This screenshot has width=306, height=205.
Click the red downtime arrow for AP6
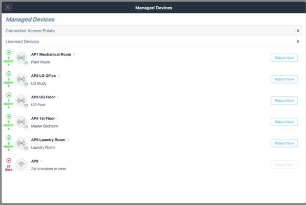(x=9, y=160)
